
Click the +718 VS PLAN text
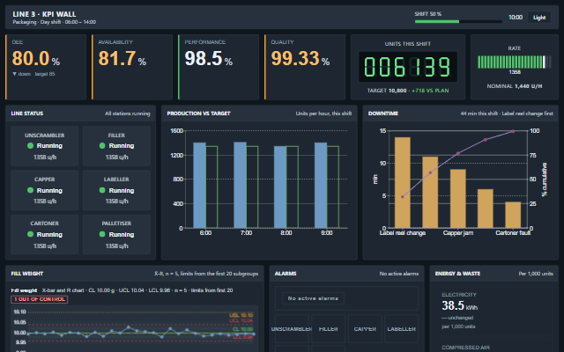click(x=430, y=91)
